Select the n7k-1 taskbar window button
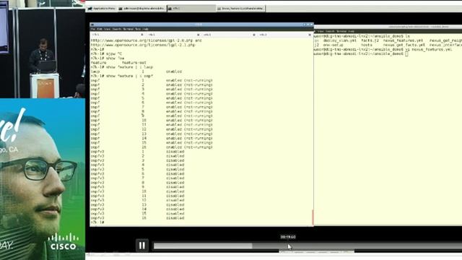This screenshot has height=260, width=462. pos(191,9)
